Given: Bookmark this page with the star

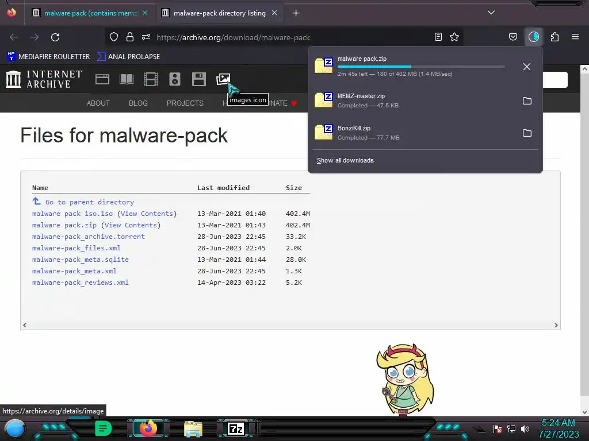Looking at the screenshot, I should click(x=454, y=37).
